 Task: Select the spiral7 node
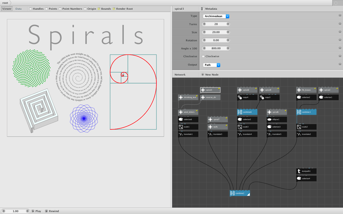(218, 119)
